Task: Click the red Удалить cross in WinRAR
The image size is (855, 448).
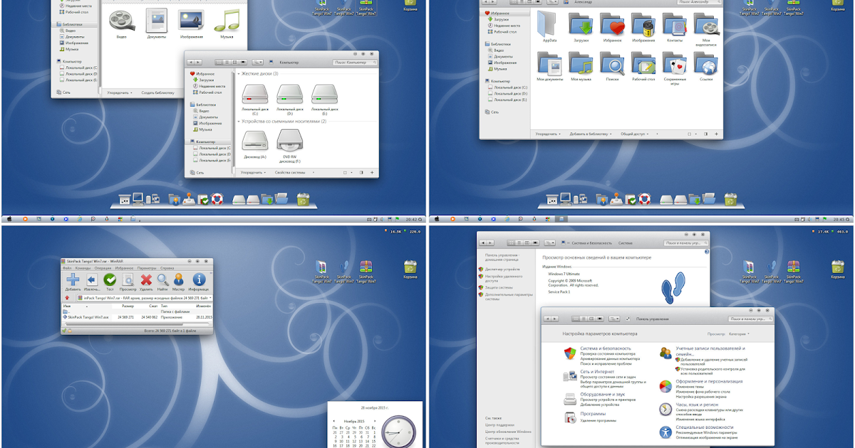Action: click(146, 279)
